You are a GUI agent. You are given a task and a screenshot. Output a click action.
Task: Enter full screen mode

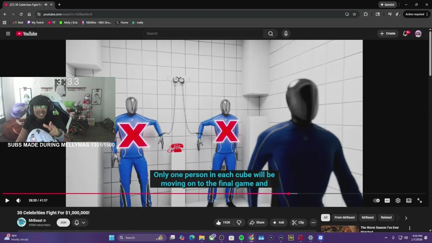[x=420, y=200]
